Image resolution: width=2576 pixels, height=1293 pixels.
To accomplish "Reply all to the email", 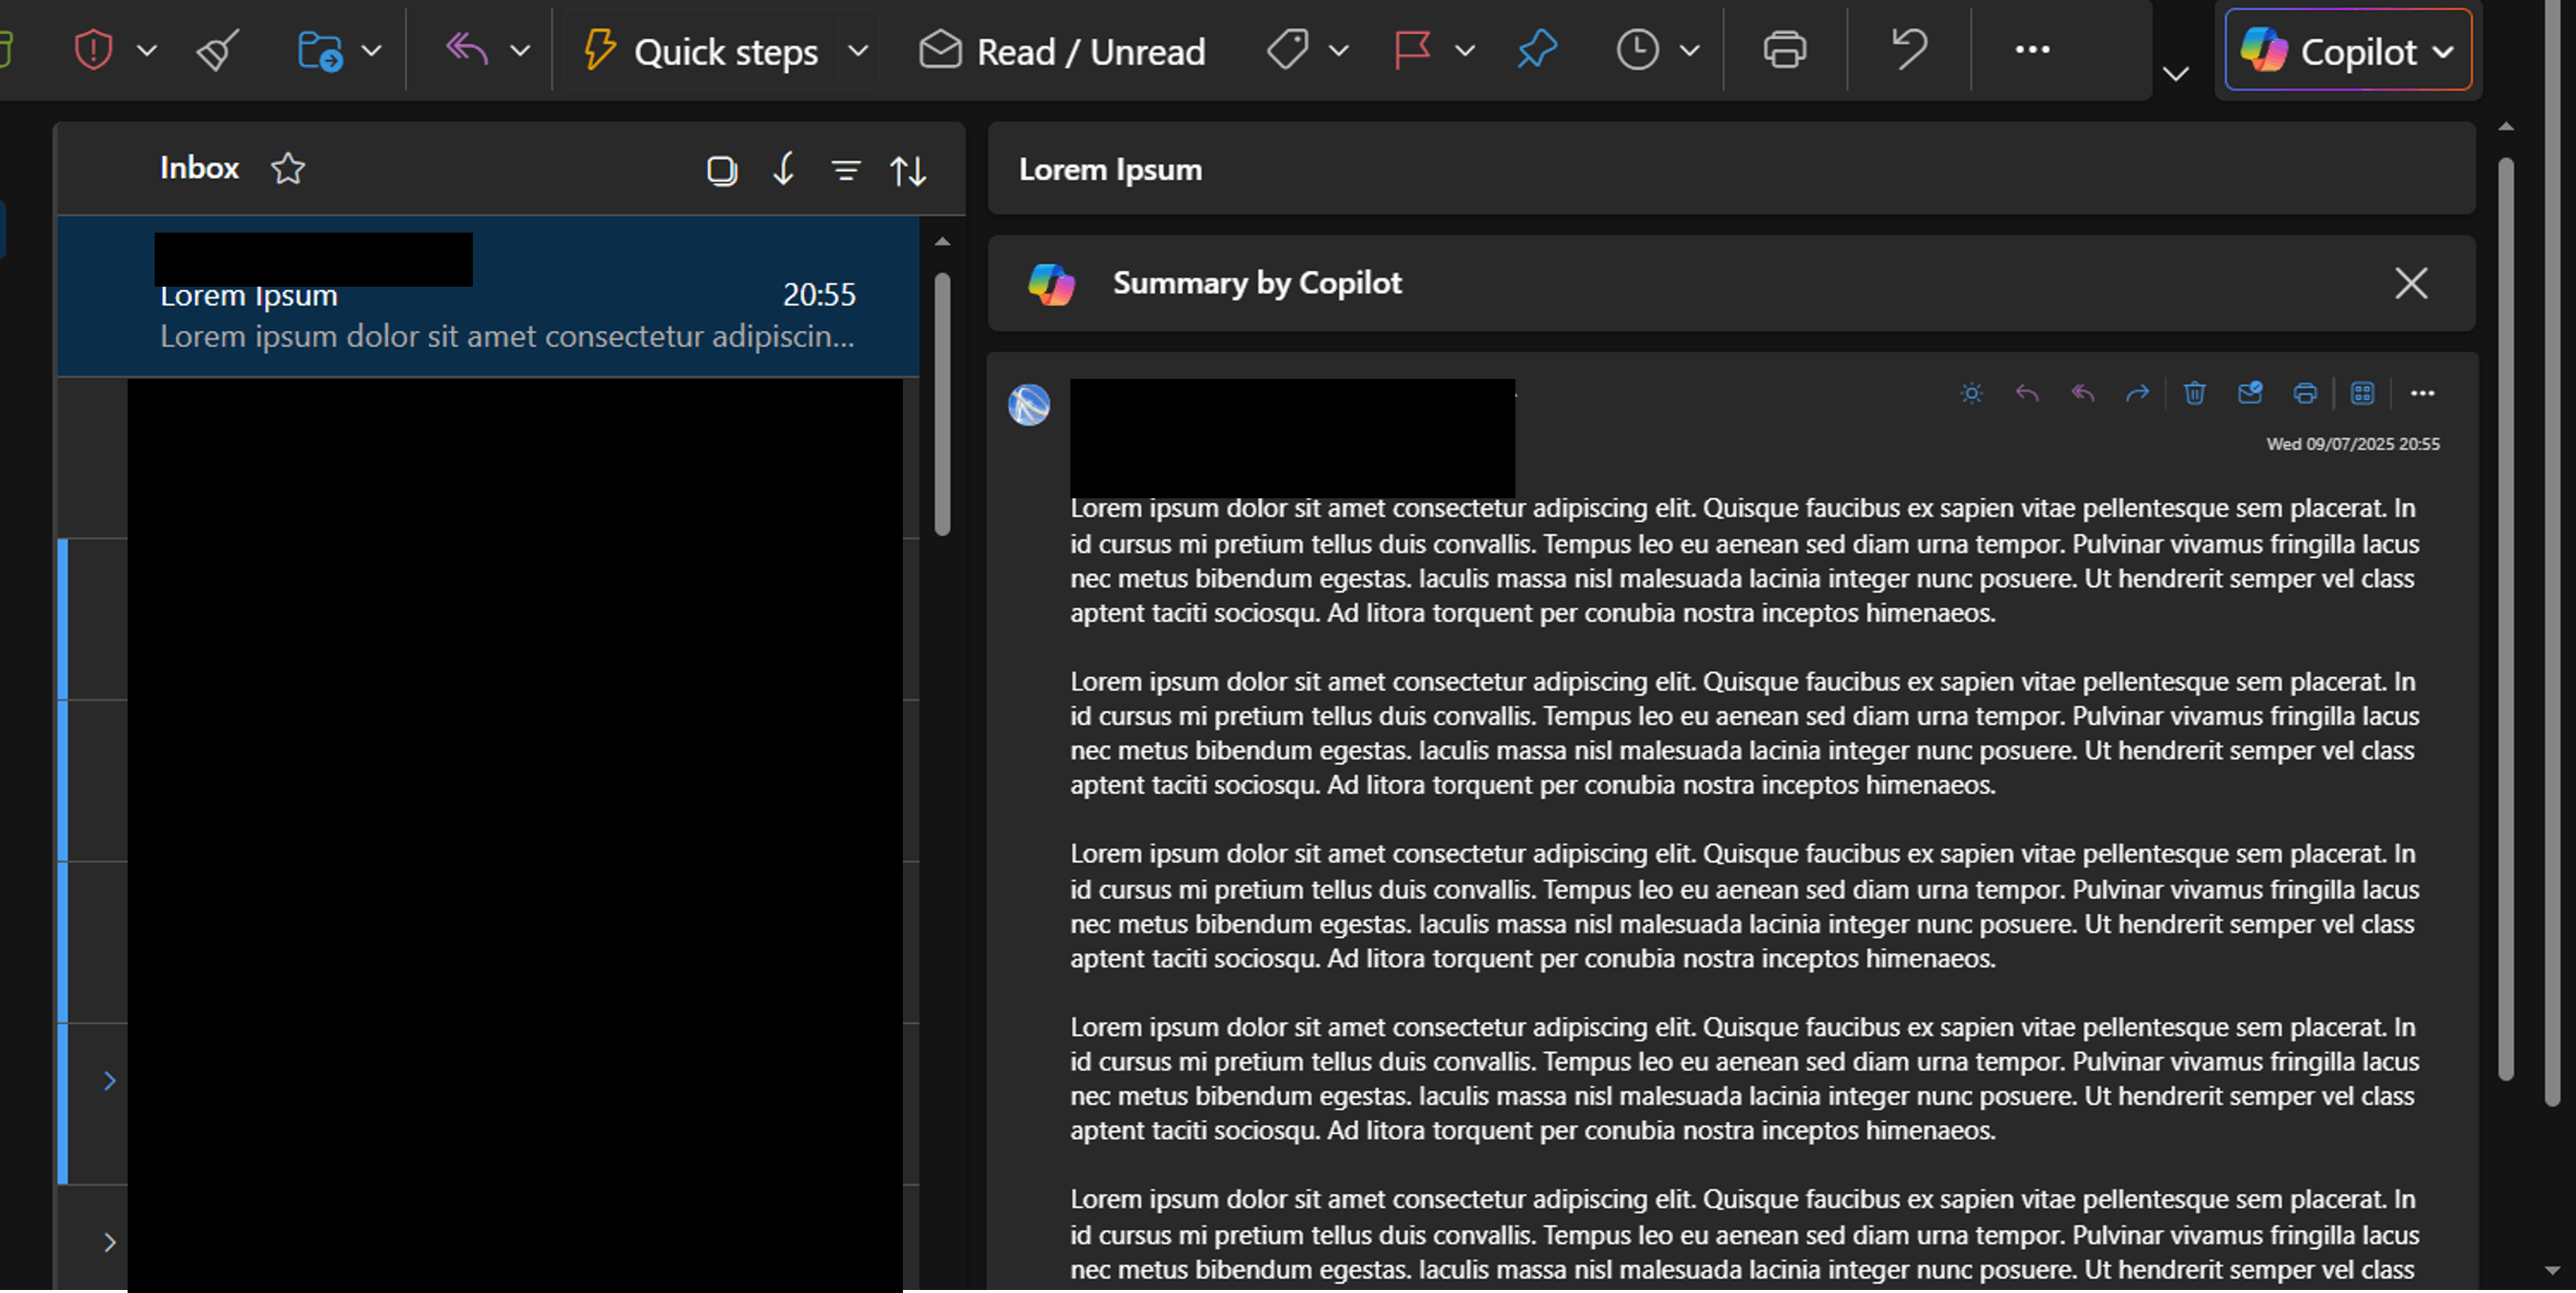I will 2083,393.
